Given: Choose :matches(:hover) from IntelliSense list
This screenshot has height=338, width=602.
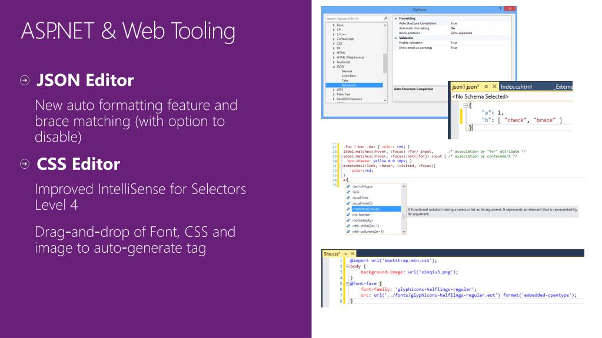Looking at the screenshot, I should (x=376, y=209).
